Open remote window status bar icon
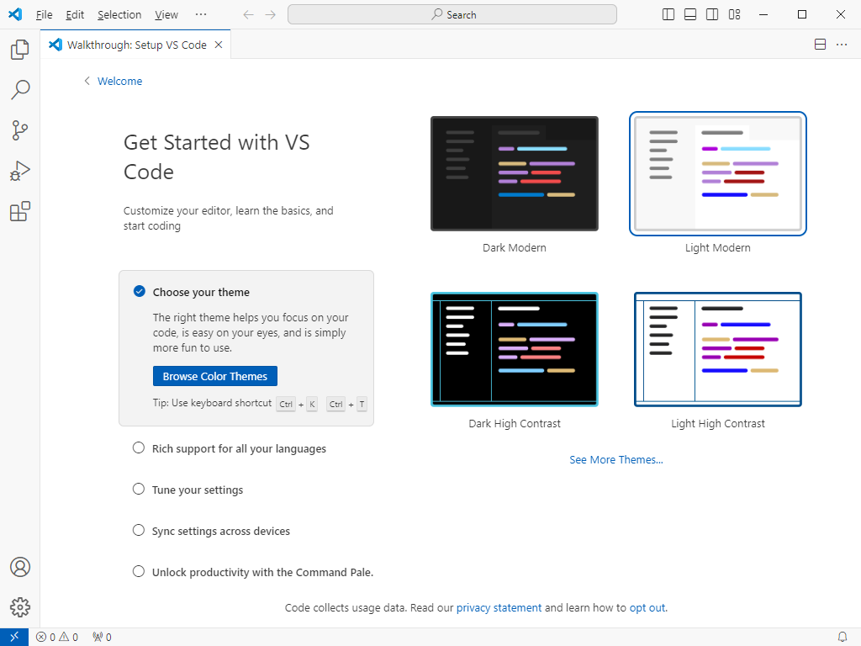The height and width of the screenshot is (646, 861). coord(14,637)
